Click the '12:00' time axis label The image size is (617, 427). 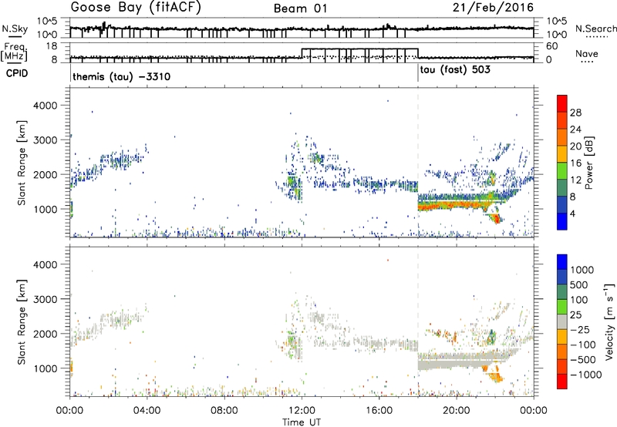point(302,411)
